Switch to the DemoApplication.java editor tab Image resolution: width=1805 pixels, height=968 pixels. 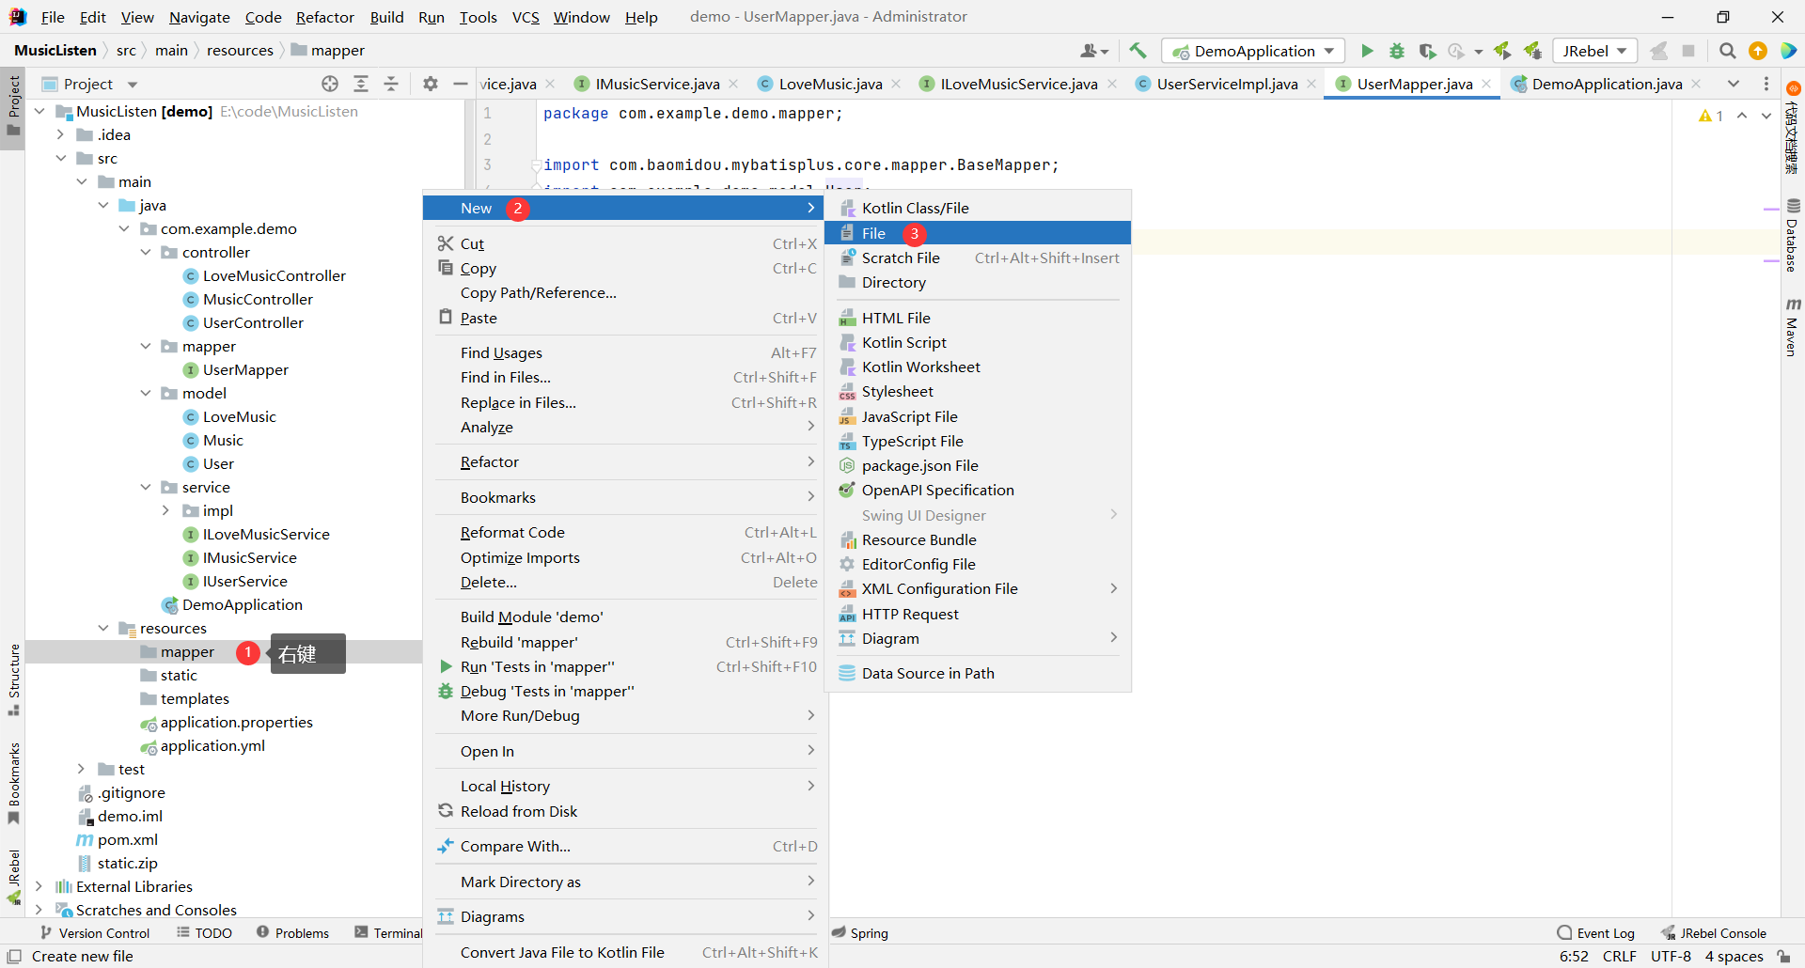(1607, 84)
